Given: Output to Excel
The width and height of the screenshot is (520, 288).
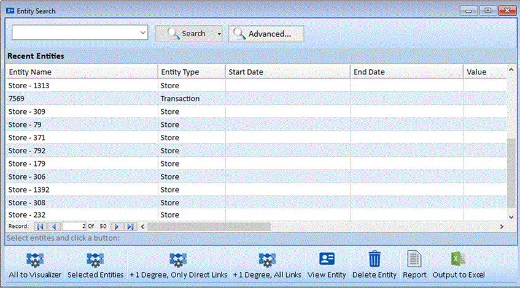Looking at the screenshot, I should 459,265.
